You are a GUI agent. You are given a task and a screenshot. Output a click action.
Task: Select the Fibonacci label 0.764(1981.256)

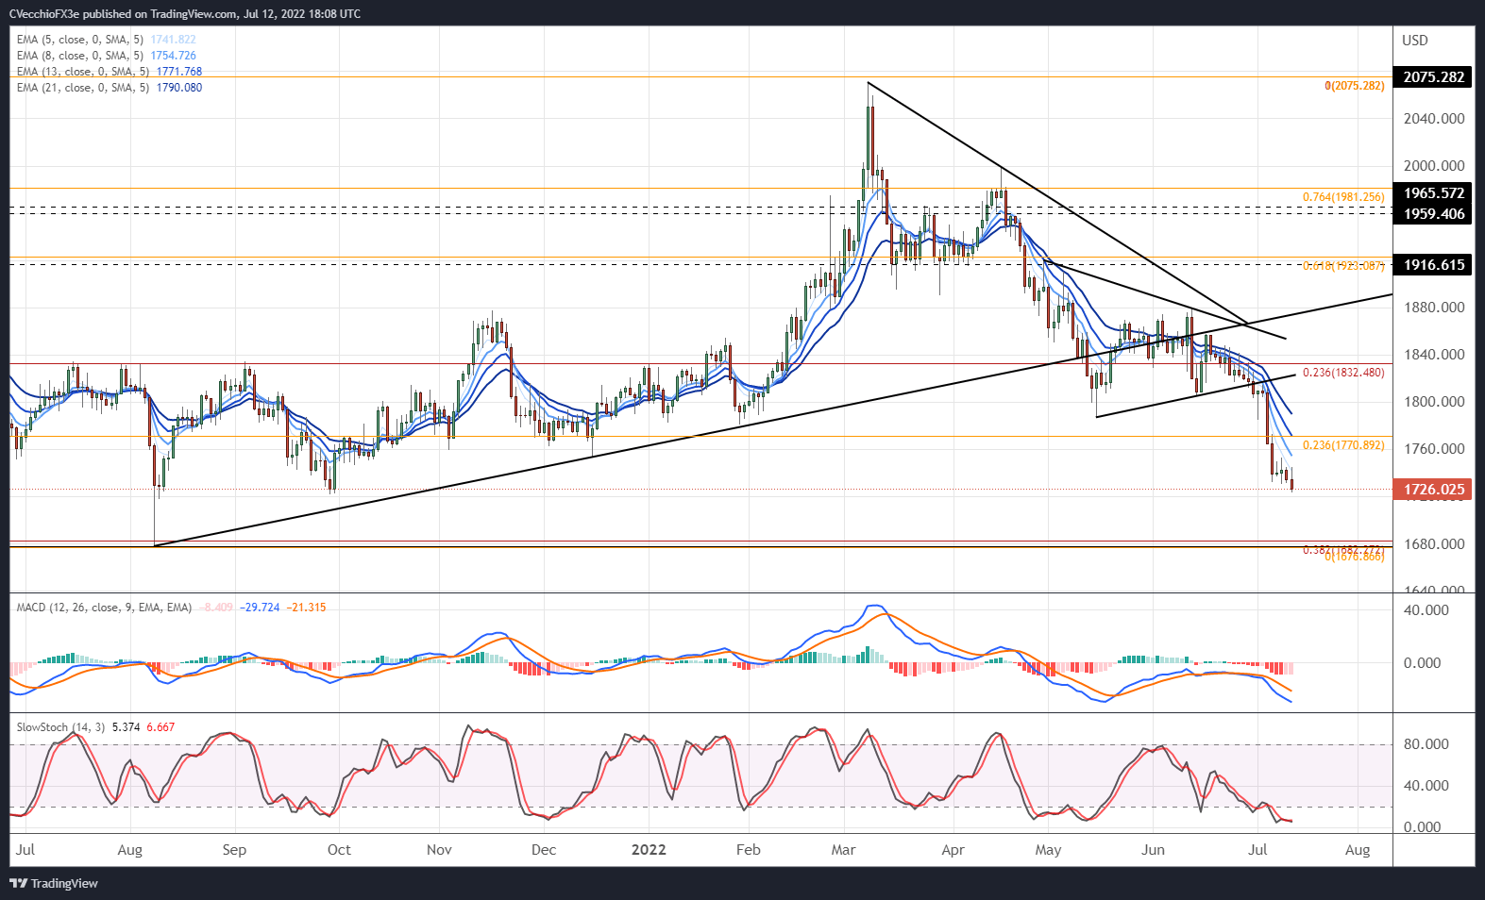[x=1343, y=197]
